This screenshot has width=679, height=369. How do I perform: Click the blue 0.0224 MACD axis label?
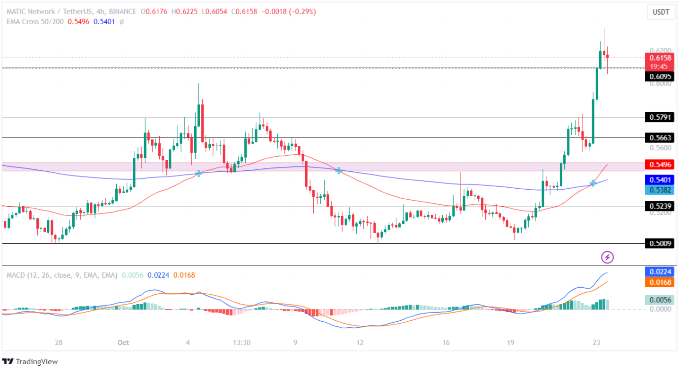pyautogui.click(x=660, y=272)
